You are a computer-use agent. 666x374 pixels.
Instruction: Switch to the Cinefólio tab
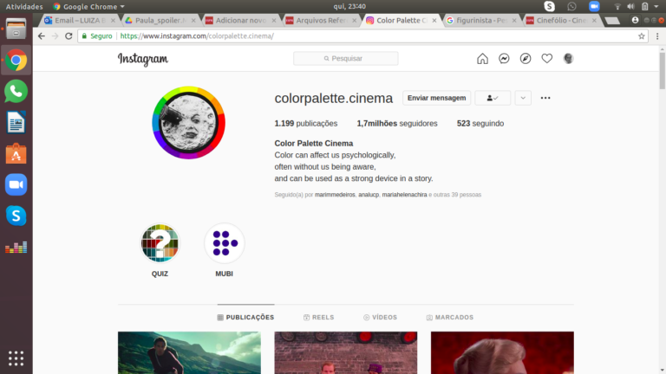pyautogui.click(x=562, y=21)
